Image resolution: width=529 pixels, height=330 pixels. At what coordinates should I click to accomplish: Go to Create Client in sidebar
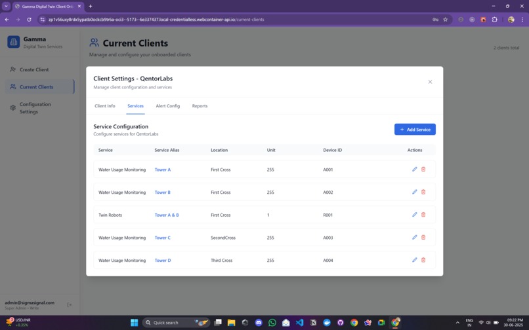40,69
